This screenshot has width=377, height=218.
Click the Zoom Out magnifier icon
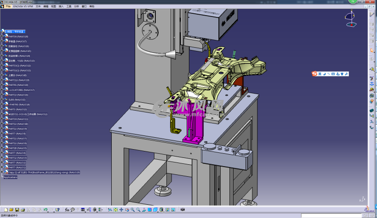[138, 210]
